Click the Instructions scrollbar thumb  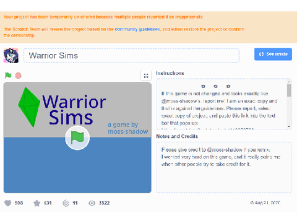point(289,90)
